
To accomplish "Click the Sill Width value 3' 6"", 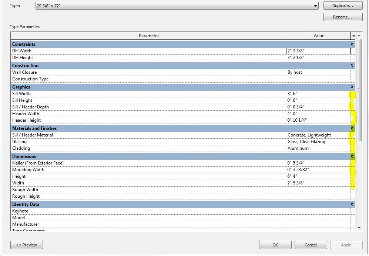I will point(318,94).
